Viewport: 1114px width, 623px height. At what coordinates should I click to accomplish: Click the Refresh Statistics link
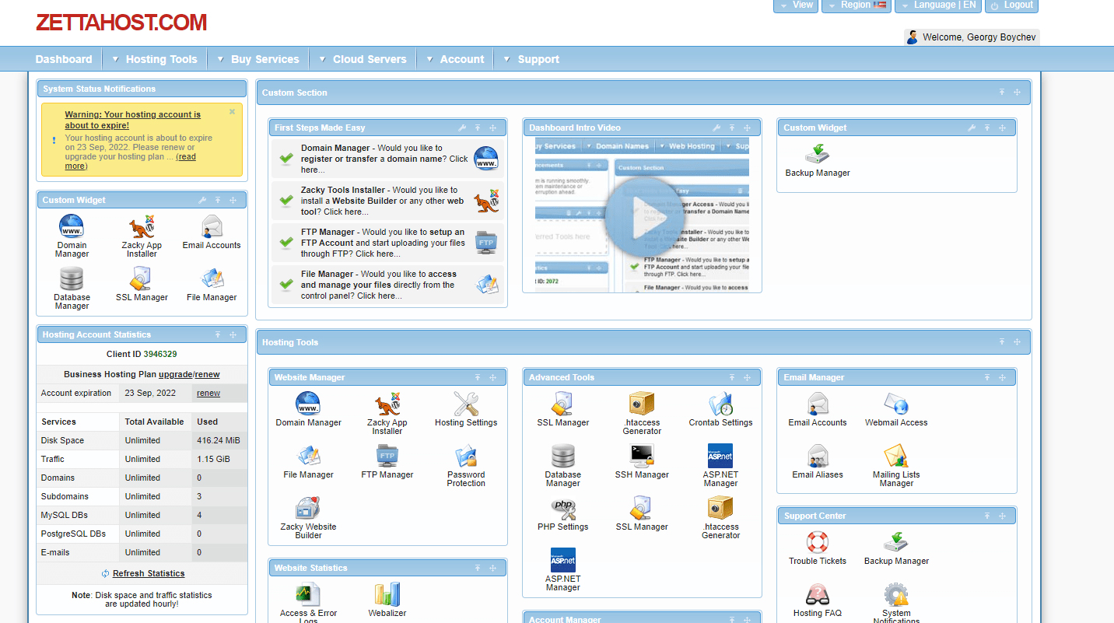pos(149,573)
